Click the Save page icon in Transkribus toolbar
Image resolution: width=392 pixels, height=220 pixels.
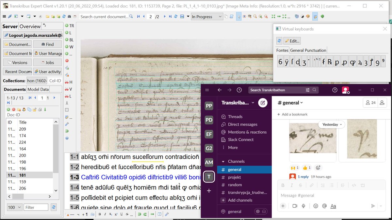182,17
